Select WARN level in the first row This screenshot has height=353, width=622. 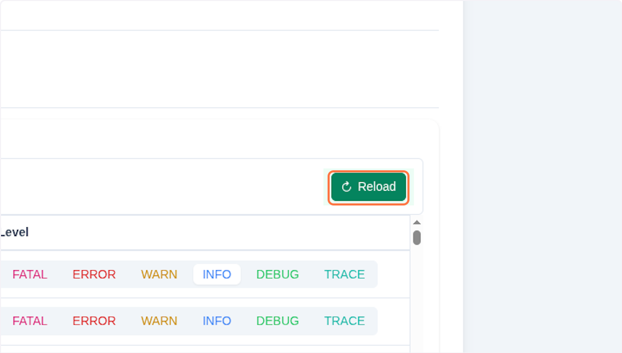(x=159, y=274)
